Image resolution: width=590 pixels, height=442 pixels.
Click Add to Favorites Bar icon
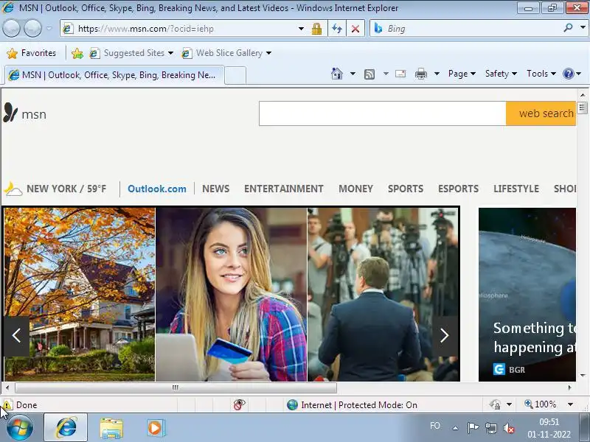[77, 53]
